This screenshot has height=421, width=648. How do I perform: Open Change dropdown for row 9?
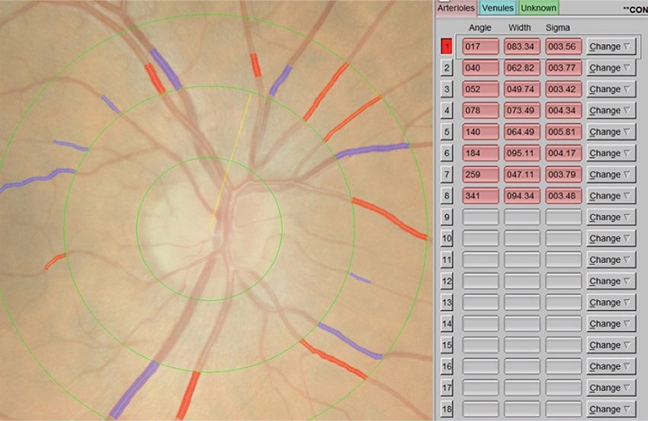[x=611, y=217]
